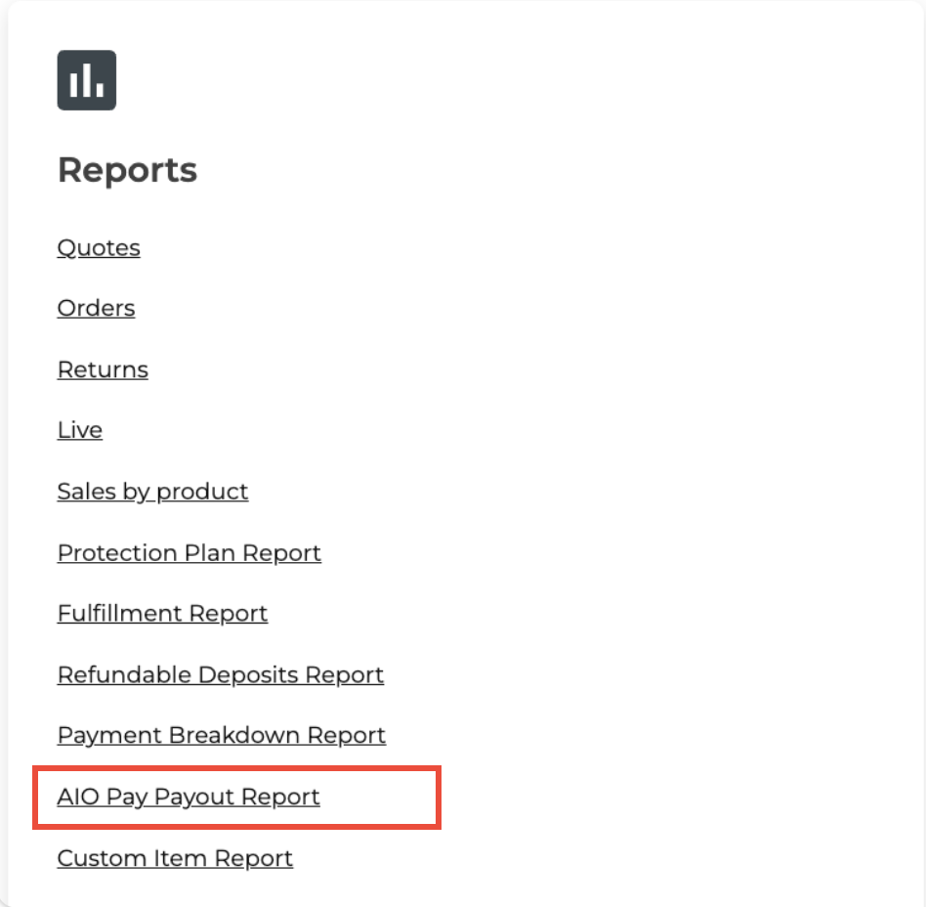Click the link between Returns and Sales by product
Screen dimensions: 926x907
[80, 431]
